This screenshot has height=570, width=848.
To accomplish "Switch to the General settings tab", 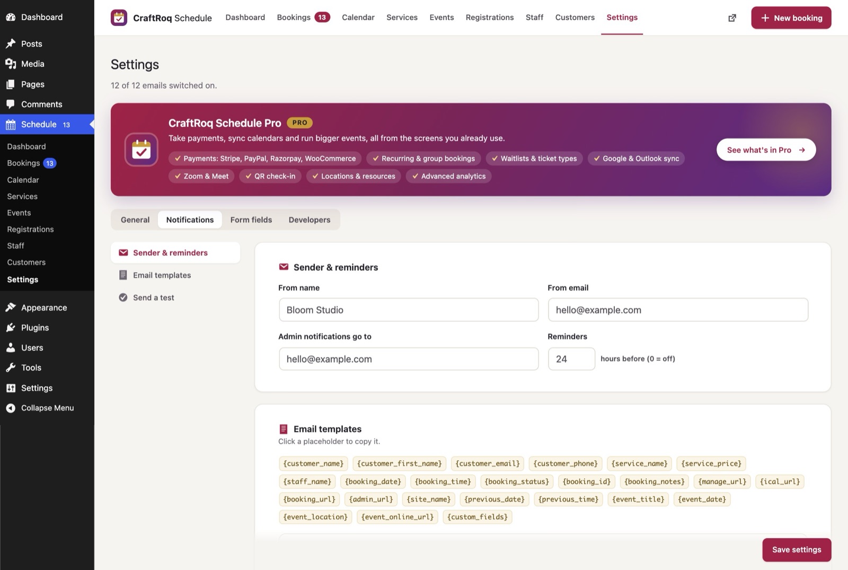I will 135,220.
